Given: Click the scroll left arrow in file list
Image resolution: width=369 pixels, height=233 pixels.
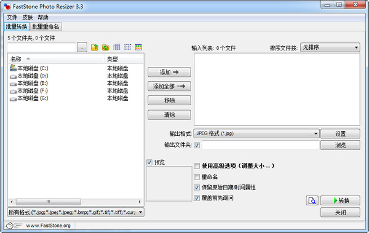Looking at the screenshot, I should 12,202.
